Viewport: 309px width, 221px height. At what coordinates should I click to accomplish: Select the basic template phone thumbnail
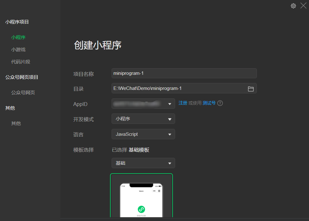[x=141, y=195]
